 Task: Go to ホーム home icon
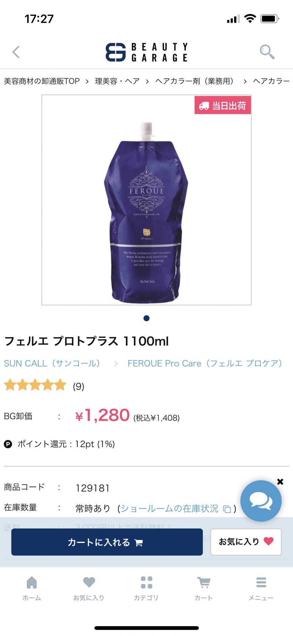[x=32, y=588]
